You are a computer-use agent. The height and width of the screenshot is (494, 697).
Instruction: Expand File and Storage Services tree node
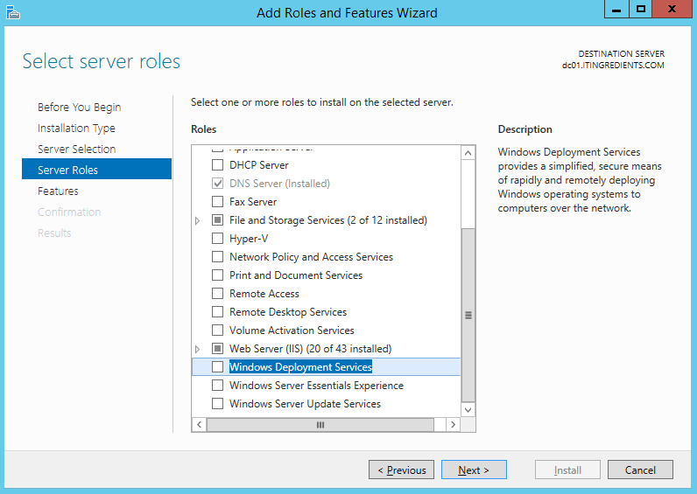coord(198,220)
